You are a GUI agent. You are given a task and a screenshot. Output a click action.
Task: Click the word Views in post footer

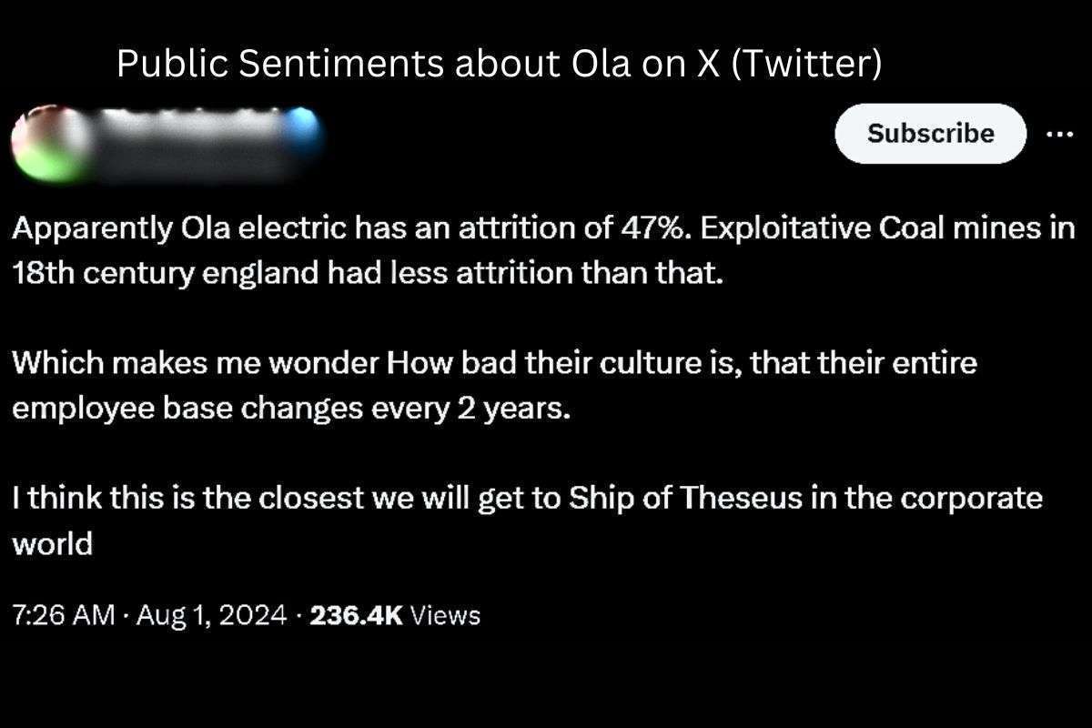445,615
